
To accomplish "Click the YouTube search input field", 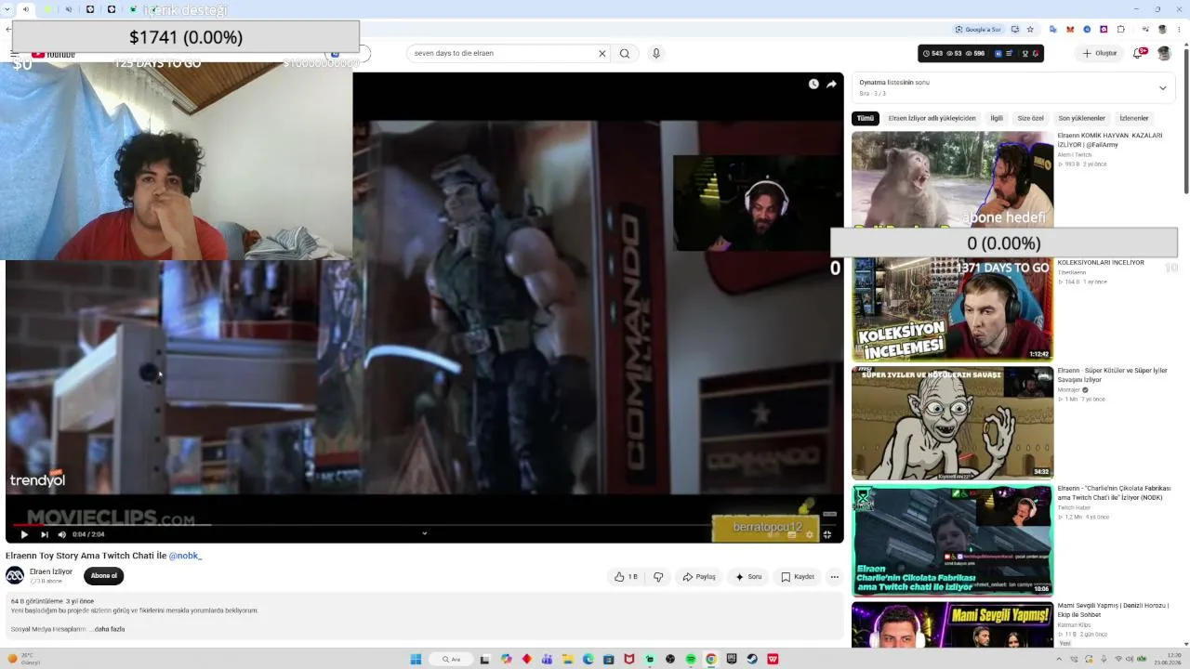I will click(x=502, y=53).
